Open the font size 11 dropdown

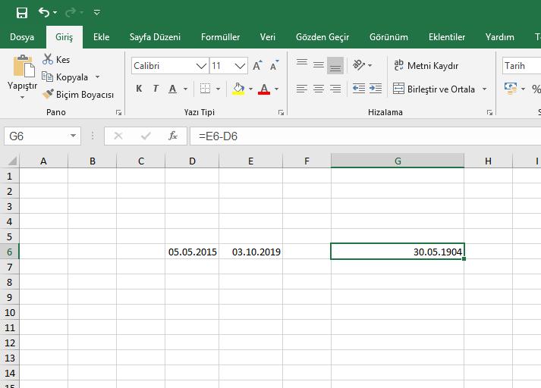(x=240, y=66)
